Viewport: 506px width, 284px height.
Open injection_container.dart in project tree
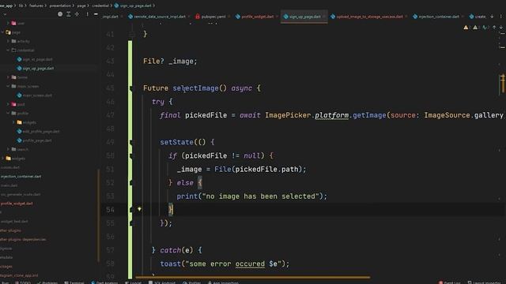click(x=21, y=177)
